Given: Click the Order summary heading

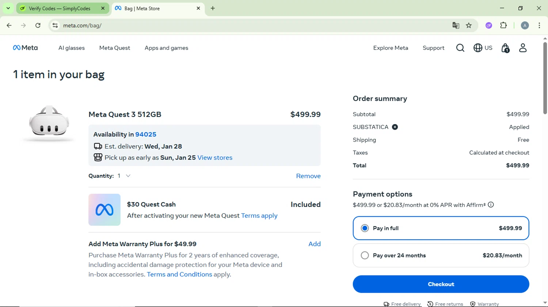Looking at the screenshot, I should point(380,99).
